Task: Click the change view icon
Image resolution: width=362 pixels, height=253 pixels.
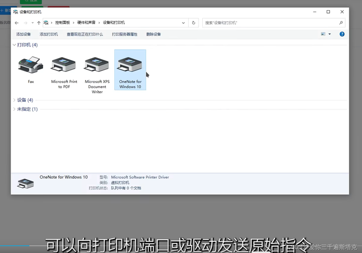Action: [323, 34]
